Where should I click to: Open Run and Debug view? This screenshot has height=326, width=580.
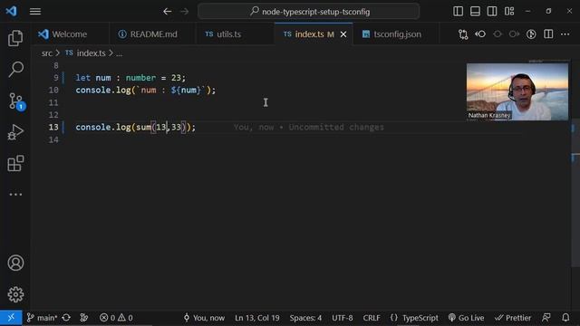15,132
